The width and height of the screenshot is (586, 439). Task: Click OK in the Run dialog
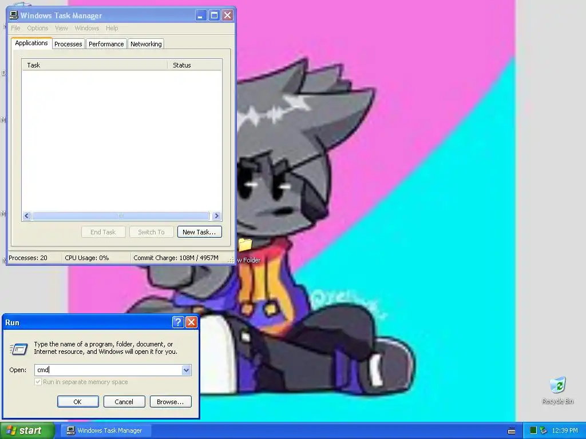[78, 402]
